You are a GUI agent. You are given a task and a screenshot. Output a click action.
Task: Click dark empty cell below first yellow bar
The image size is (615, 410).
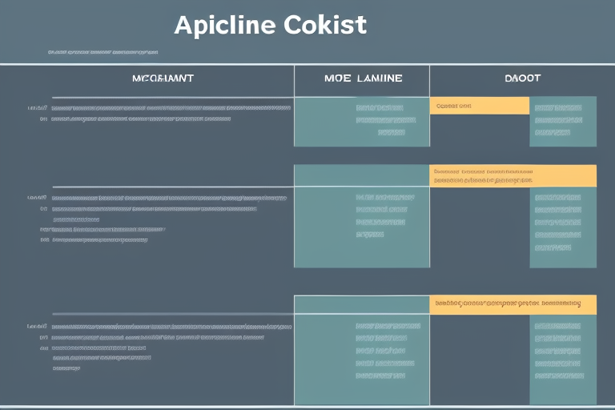pos(479,131)
